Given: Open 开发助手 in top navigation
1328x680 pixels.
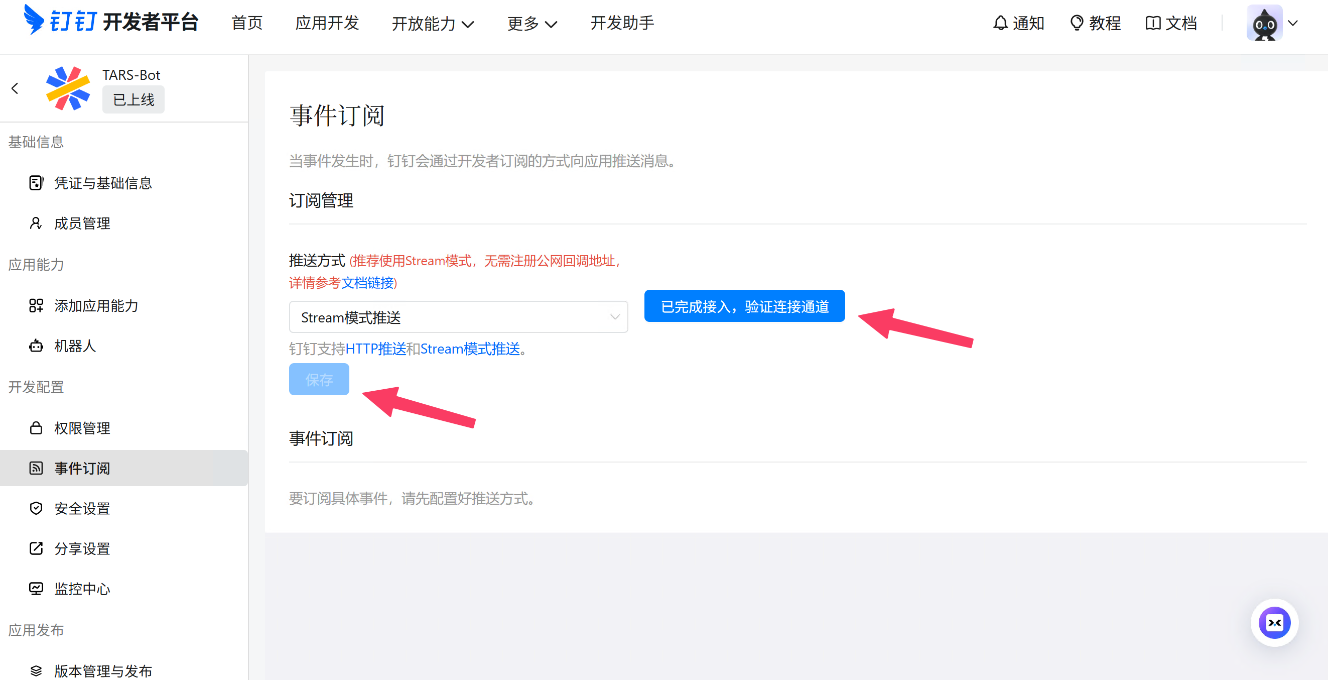Looking at the screenshot, I should click(622, 23).
